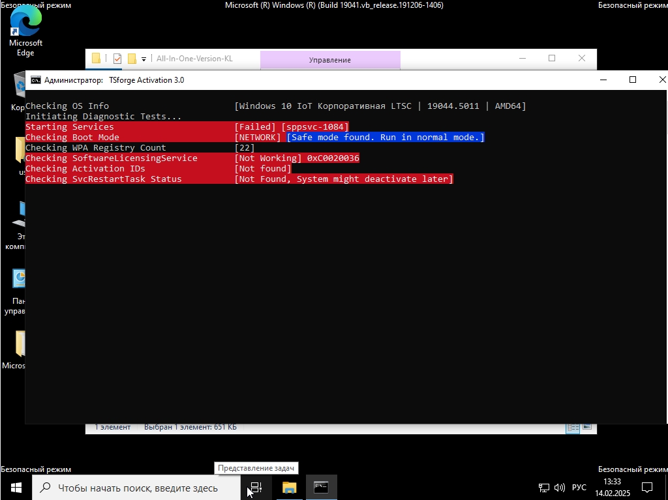Click the 'All-In-One-Version-KL' Explorer title text

tap(194, 59)
